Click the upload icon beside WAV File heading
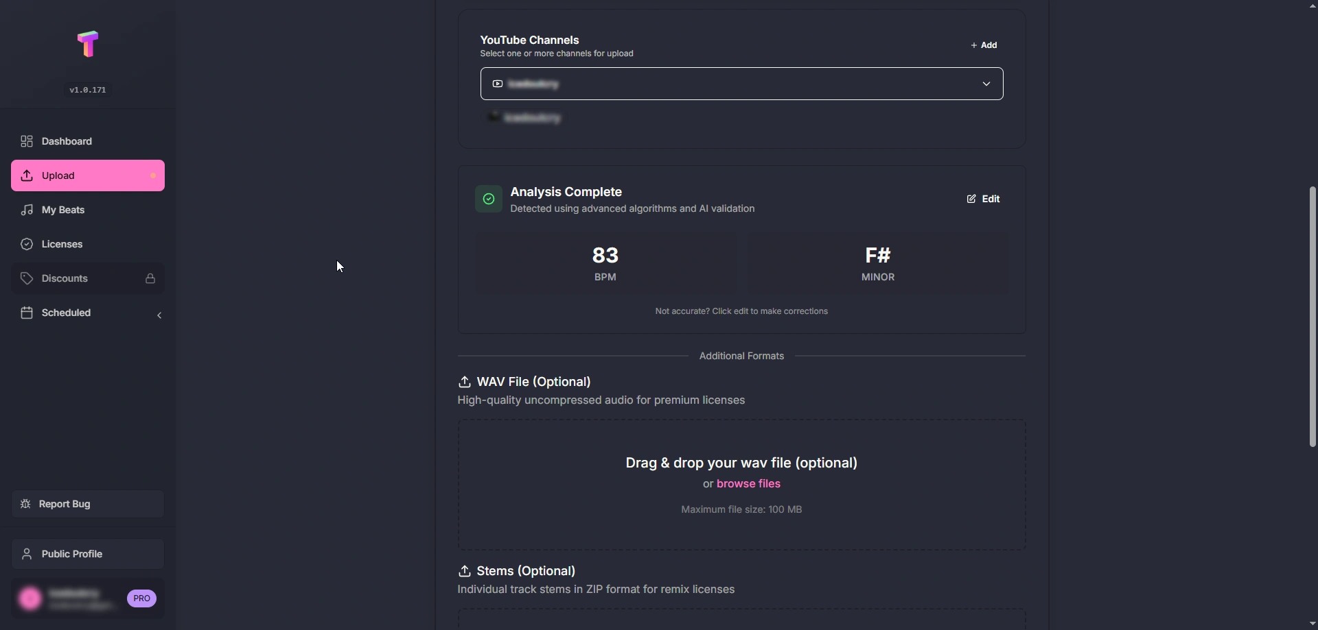 pyautogui.click(x=465, y=382)
